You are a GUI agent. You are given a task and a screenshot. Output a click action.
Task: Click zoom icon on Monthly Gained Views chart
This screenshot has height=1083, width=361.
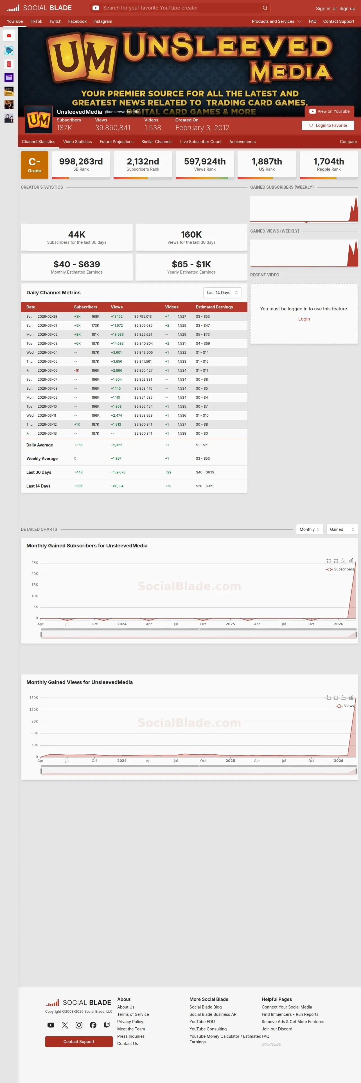pyautogui.click(x=329, y=698)
